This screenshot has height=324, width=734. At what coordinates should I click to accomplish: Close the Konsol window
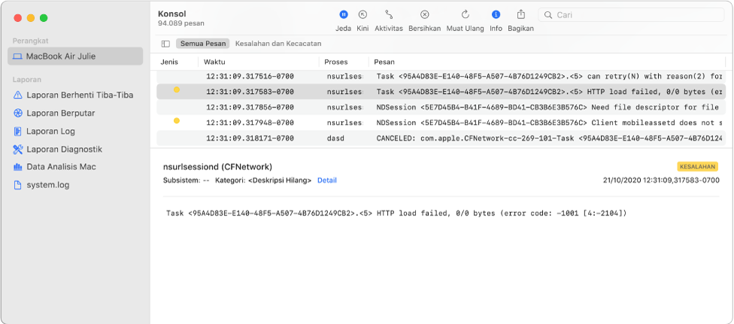tap(18, 18)
